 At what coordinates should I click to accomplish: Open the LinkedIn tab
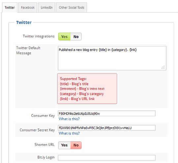click(47, 8)
